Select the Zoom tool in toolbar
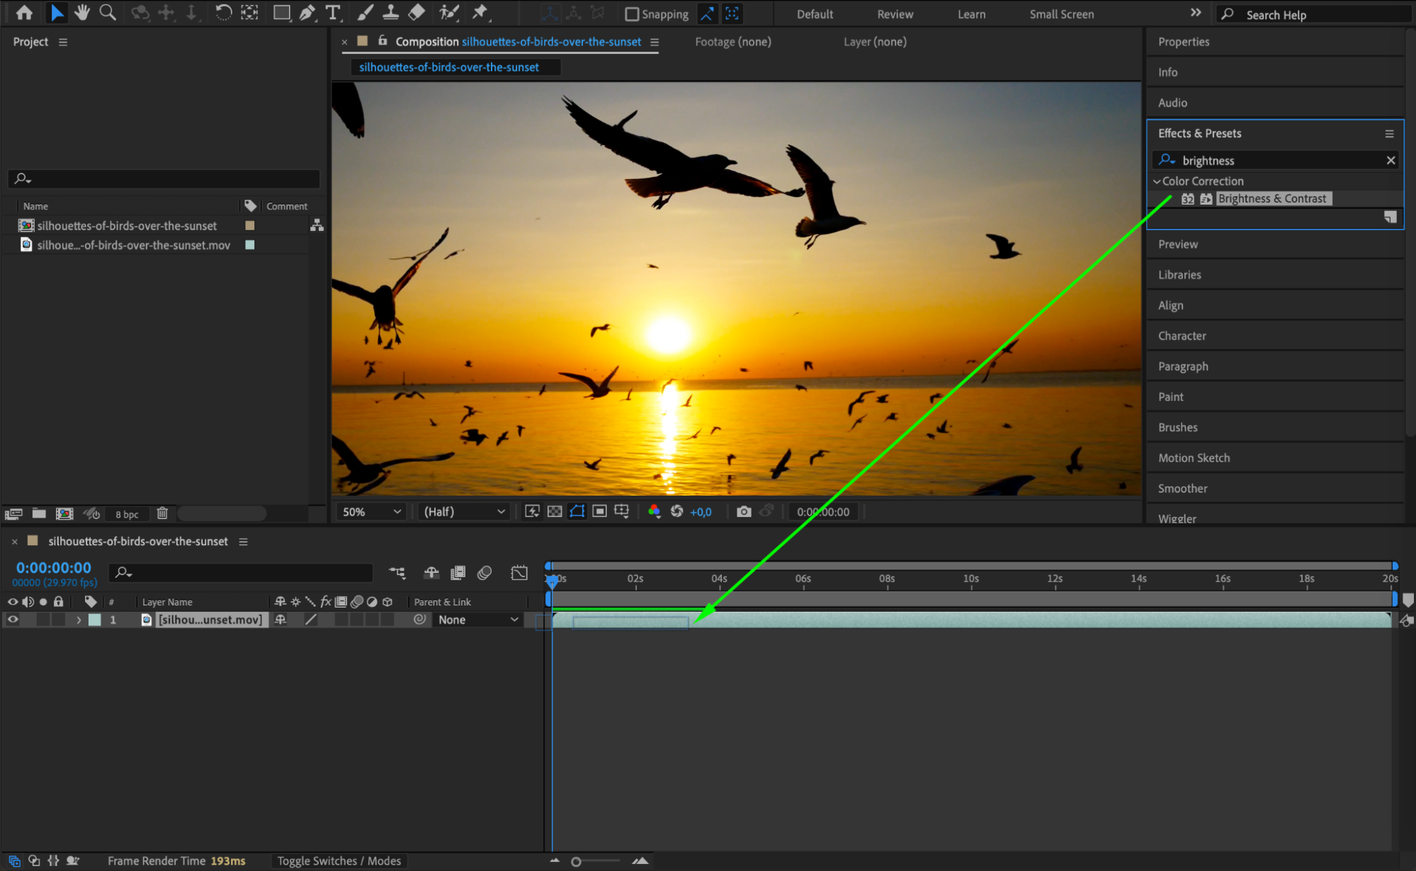This screenshot has width=1416, height=871. pos(108,13)
